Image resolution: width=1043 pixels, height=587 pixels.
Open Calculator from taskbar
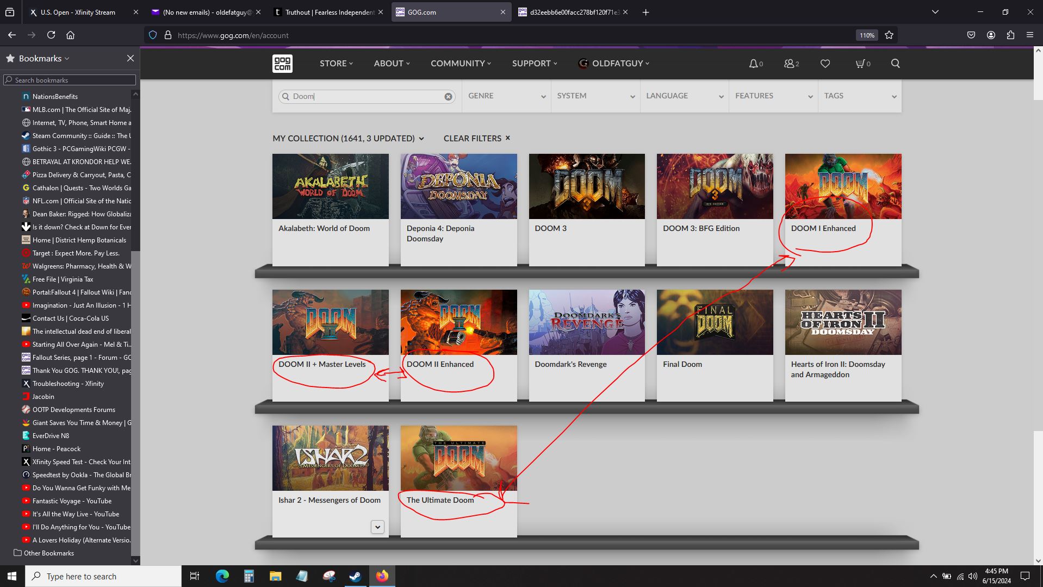click(249, 576)
